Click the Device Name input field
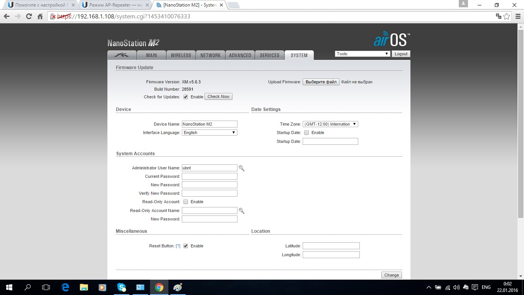524x295 pixels. pos(209,124)
